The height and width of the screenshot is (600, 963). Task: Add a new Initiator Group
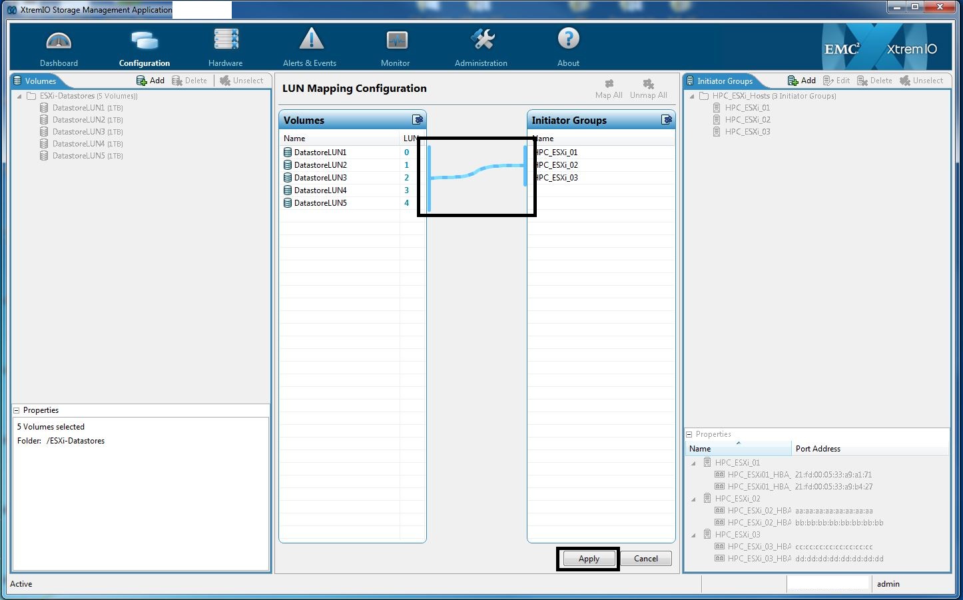tap(802, 81)
